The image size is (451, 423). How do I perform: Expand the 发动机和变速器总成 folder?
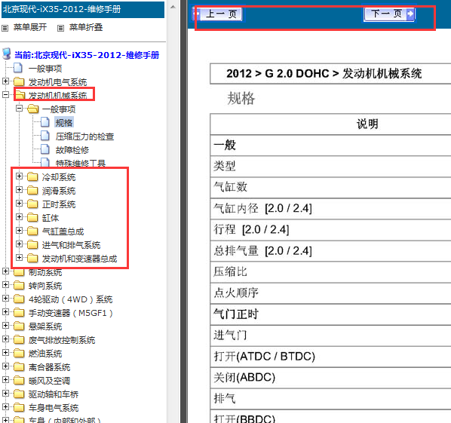click(20, 257)
